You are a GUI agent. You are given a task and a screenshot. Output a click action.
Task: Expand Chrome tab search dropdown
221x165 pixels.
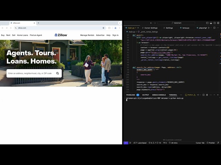(120, 23)
